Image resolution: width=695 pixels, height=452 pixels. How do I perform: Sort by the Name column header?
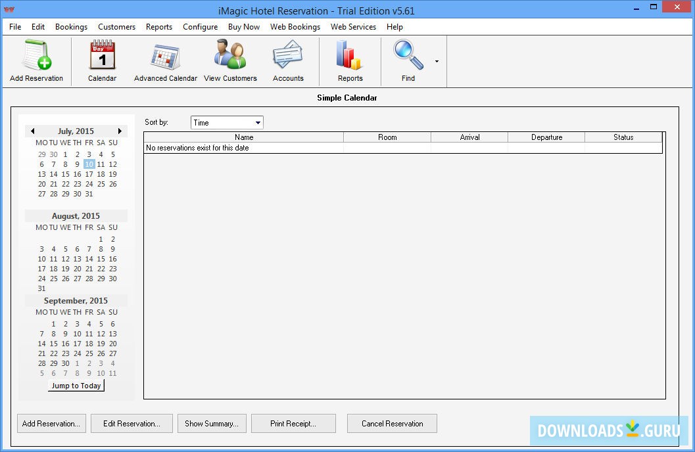pyautogui.click(x=244, y=137)
